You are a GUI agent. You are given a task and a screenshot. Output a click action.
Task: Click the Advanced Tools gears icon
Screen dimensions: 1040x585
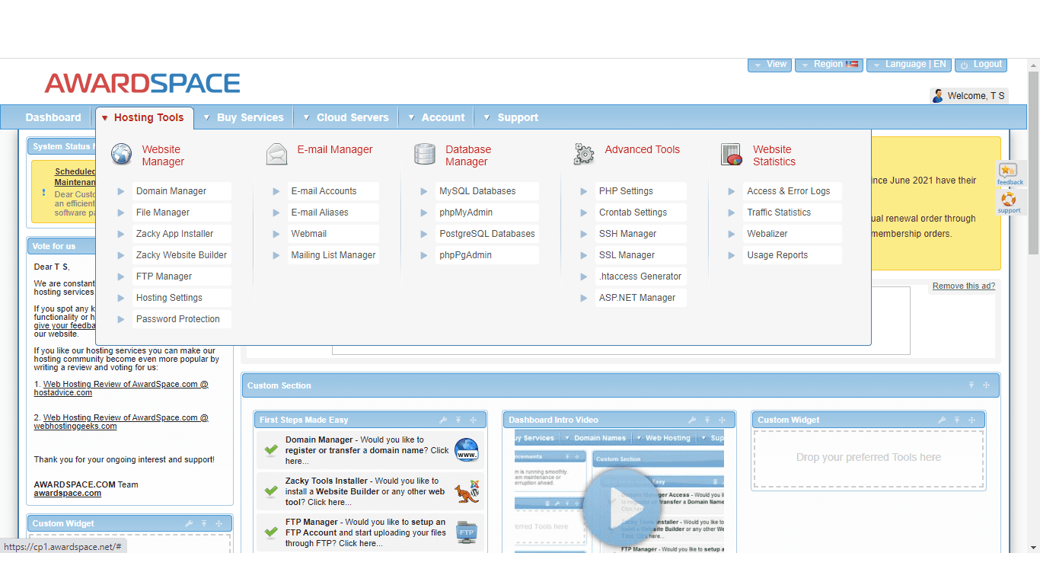584,155
